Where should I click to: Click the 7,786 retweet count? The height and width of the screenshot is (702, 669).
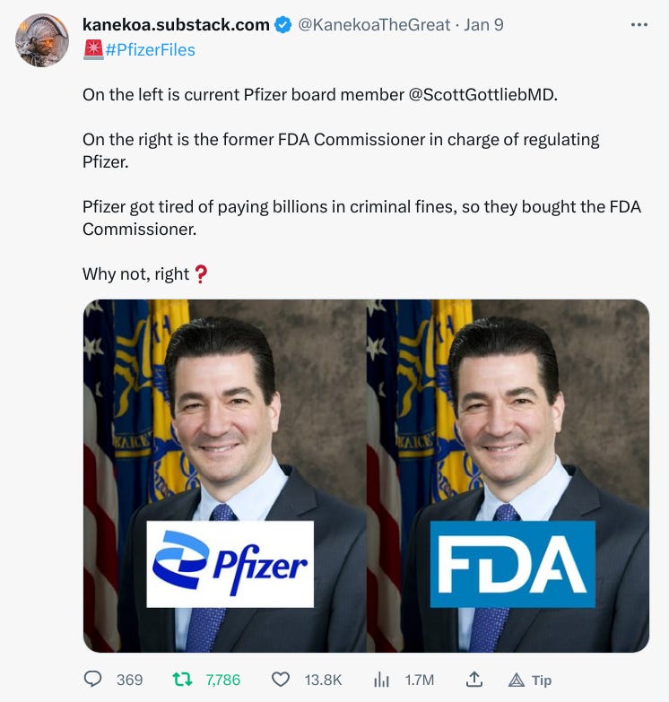click(223, 680)
